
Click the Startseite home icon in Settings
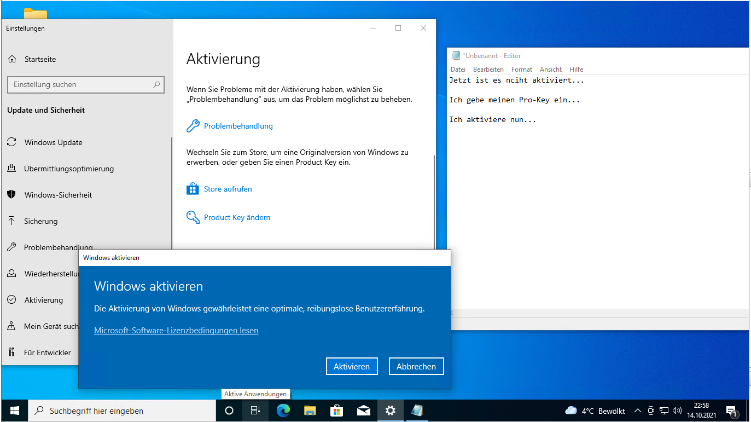tap(11, 59)
